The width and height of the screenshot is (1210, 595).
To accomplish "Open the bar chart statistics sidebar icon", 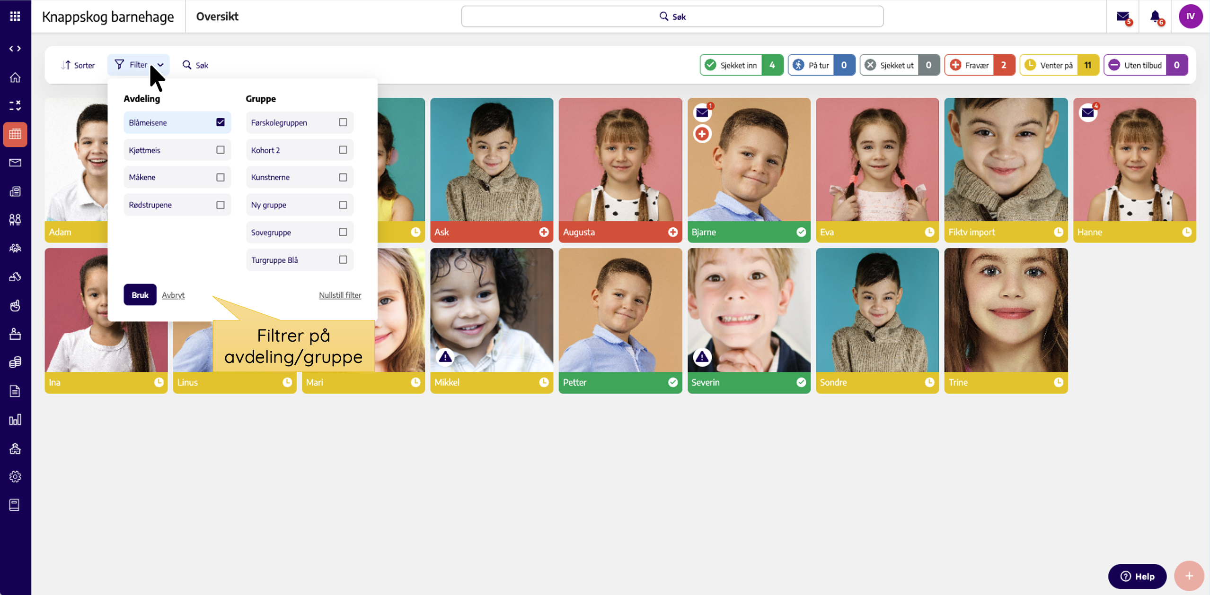I will pyautogui.click(x=15, y=420).
